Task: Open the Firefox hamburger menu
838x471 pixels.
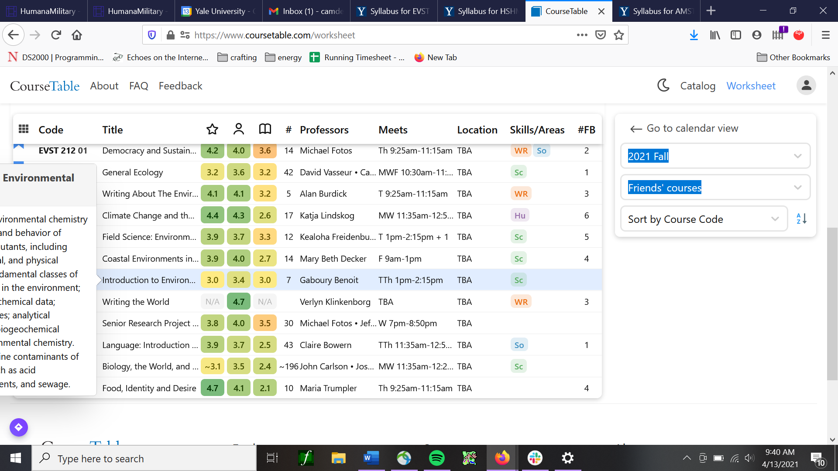Action: pos(825,35)
